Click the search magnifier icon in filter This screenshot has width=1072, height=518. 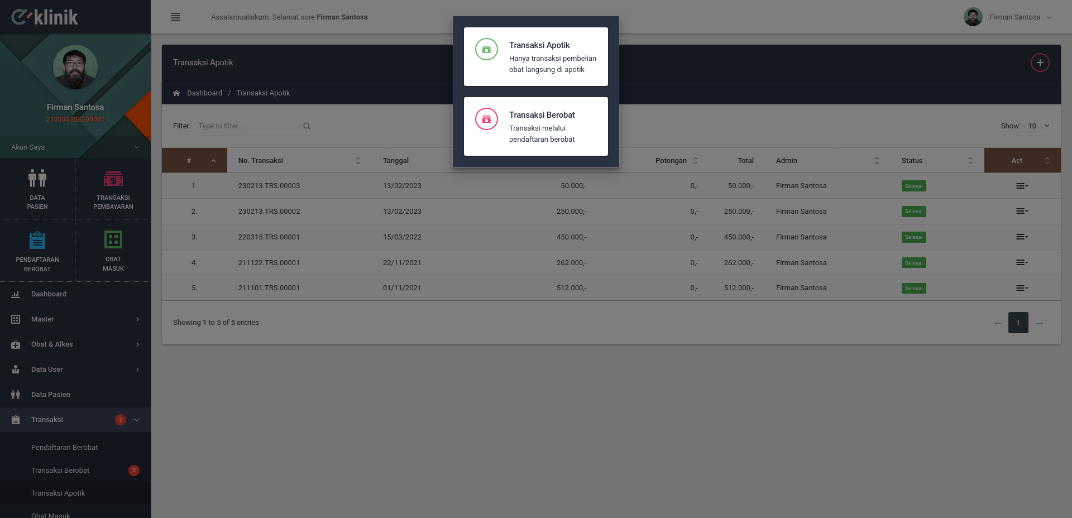click(307, 126)
